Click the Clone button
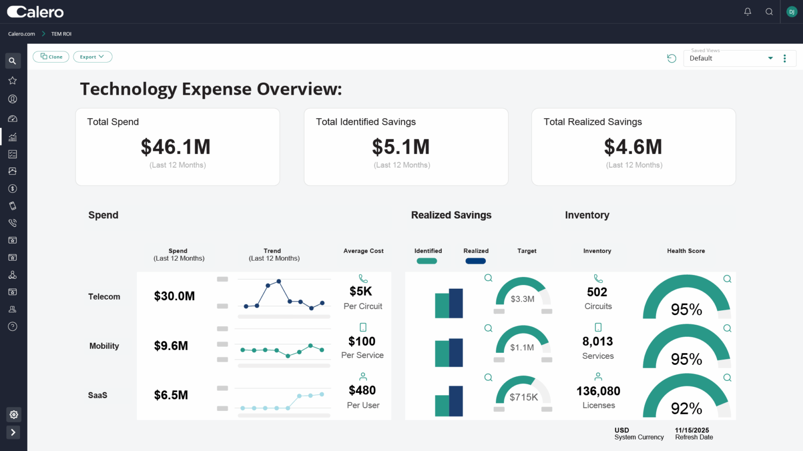 (51, 57)
